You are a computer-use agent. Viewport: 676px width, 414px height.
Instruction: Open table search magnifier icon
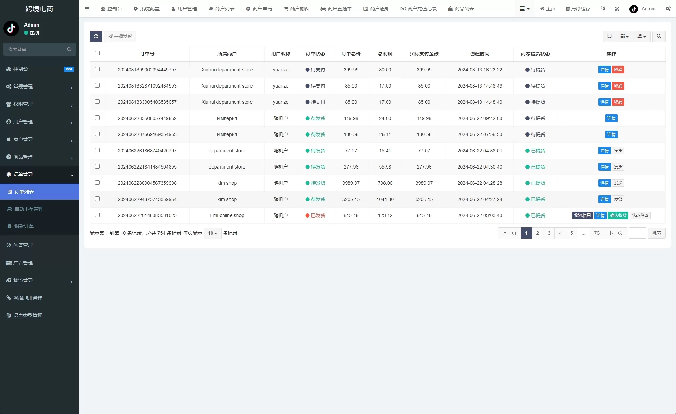tap(659, 37)
